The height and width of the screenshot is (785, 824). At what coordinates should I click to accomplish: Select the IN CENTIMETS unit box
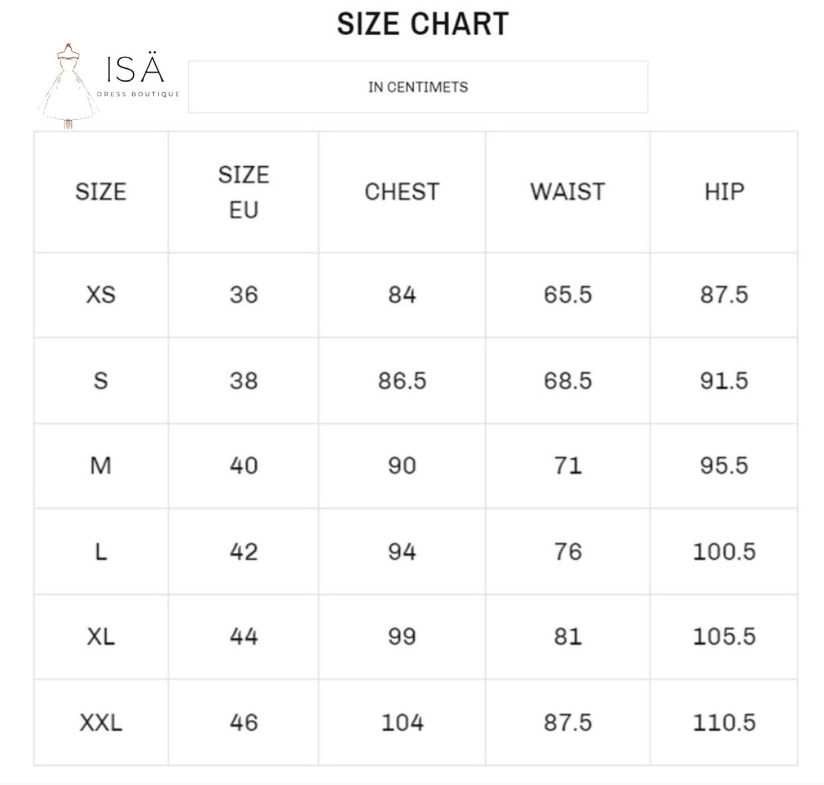[418, 87]
